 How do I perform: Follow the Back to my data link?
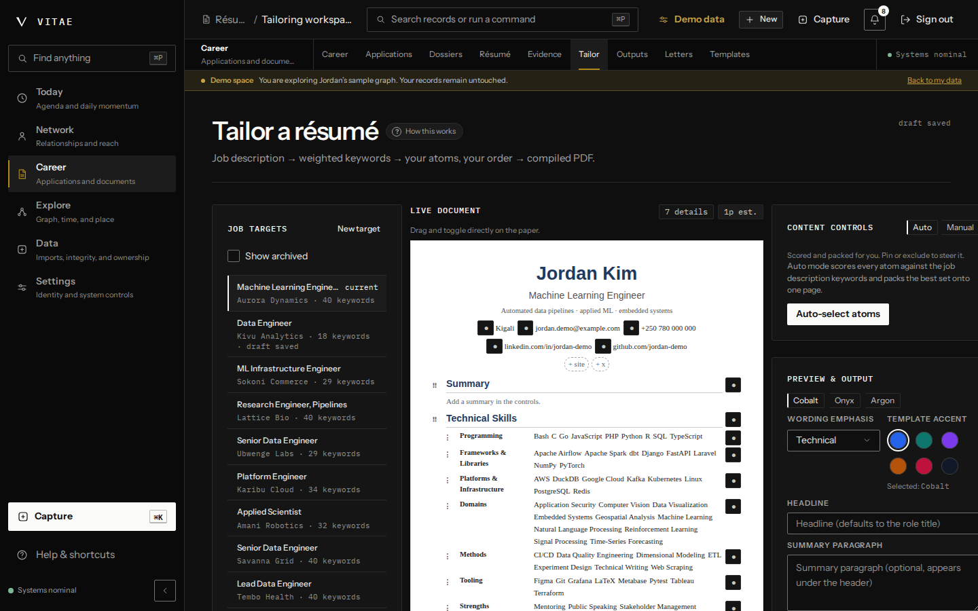(x=935, y=80)
